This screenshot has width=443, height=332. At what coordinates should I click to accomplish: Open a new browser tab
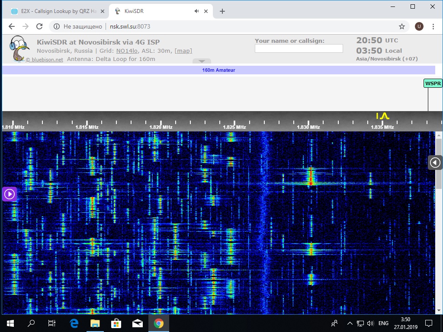pos(222,11)
